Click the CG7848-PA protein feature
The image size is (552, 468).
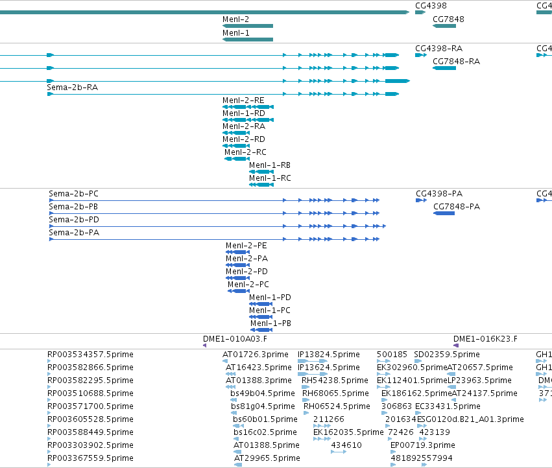click(x=444, y=213)
